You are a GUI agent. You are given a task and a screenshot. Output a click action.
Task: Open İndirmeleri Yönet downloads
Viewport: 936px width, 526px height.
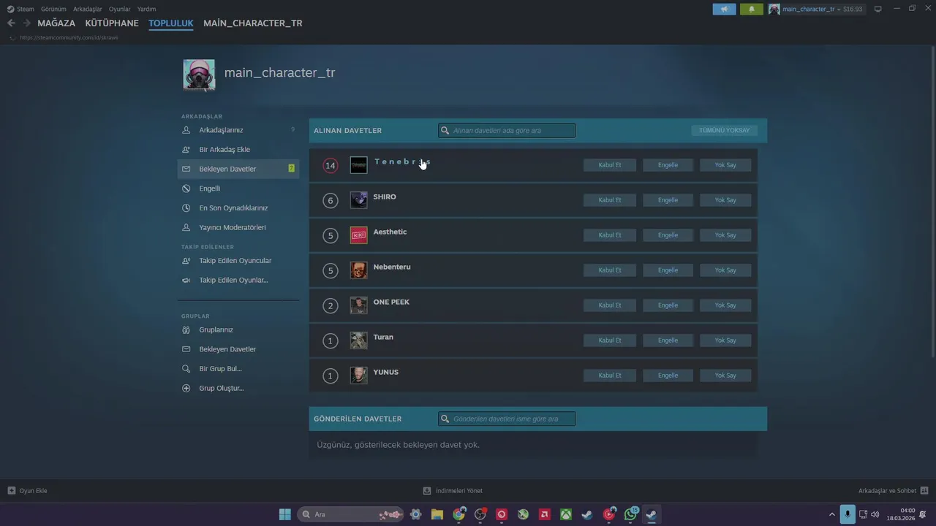453,491
